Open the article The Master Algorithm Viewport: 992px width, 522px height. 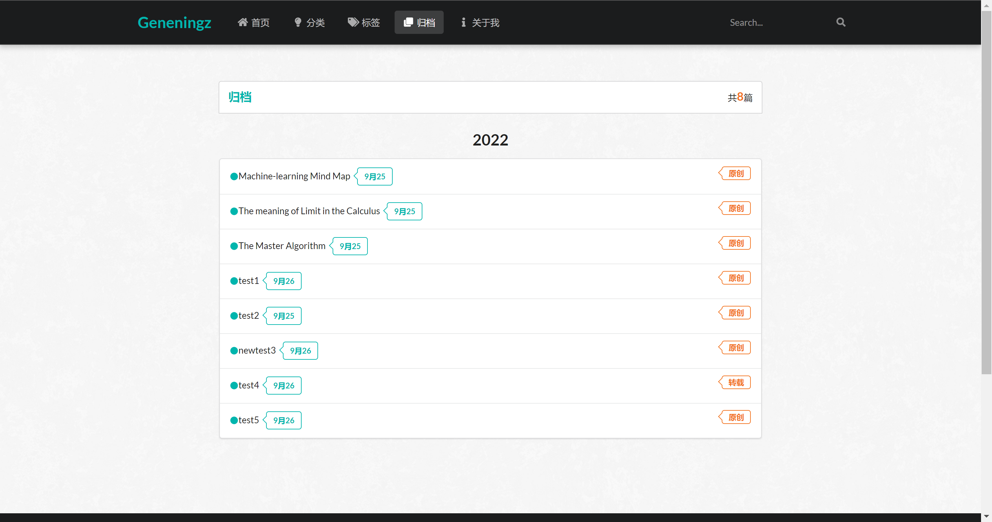coord(282,246)
